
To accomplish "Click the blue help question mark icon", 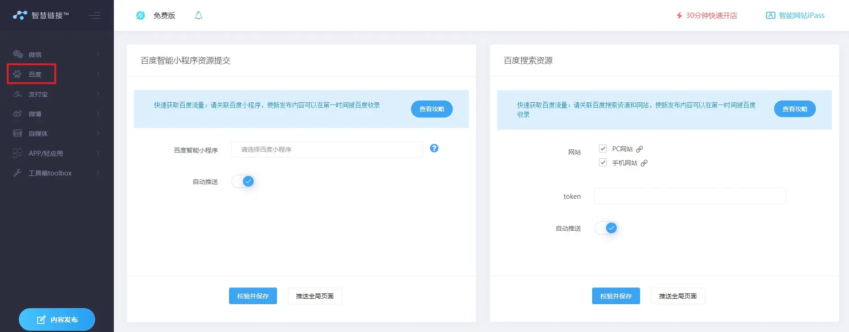I will pyautogui.click(x=434, y=149).
